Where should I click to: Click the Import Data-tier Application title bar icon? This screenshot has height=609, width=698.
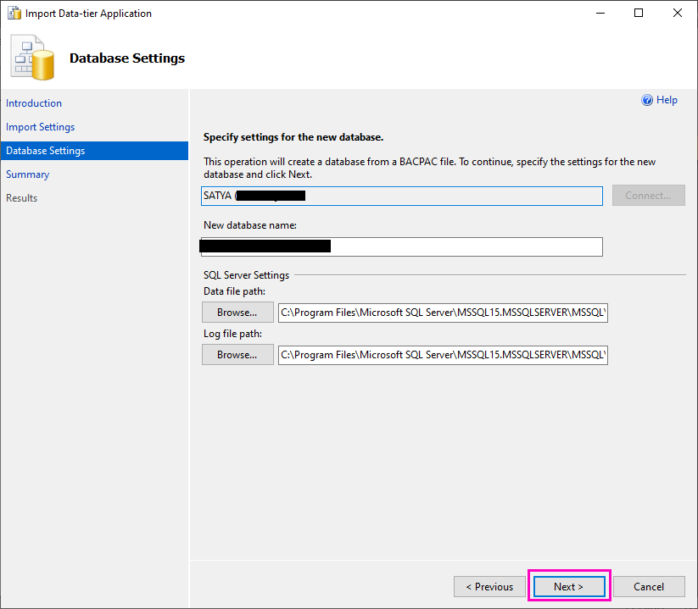pyautogui.click(x=14, y=13)
